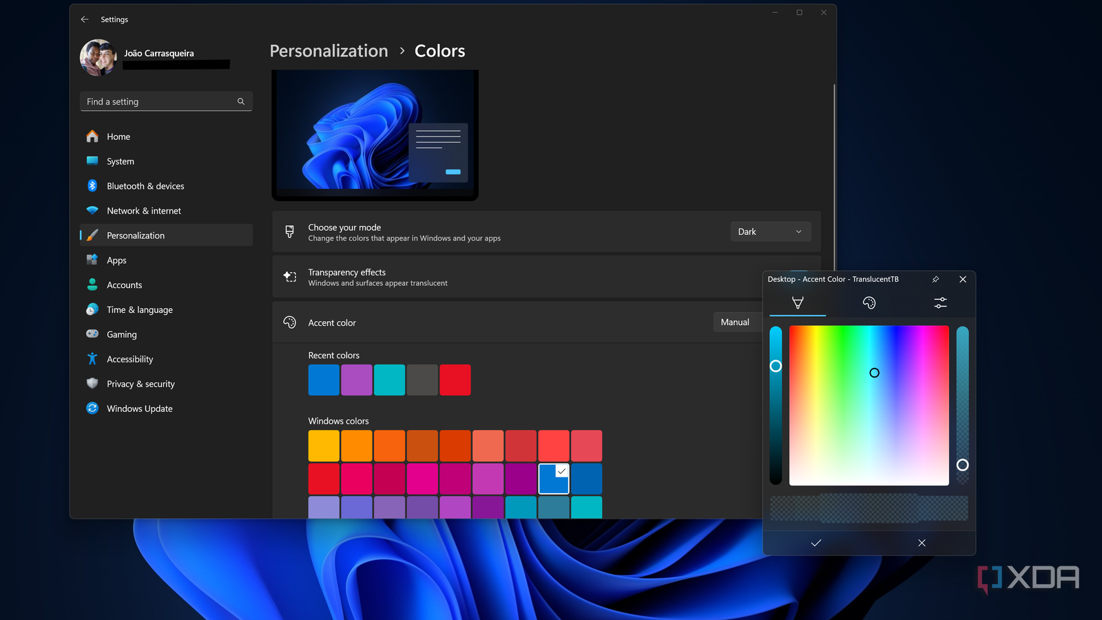Pick the purple swatch in Recent colors
Image resolution: width=1102 pixels, height=620 pixels.
click(x=357, y=380)
